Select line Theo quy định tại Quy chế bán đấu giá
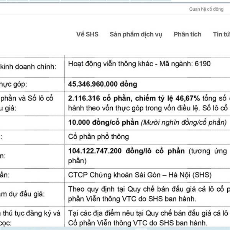Viewport: 230px width, 230px height. (x=149, y=189)
